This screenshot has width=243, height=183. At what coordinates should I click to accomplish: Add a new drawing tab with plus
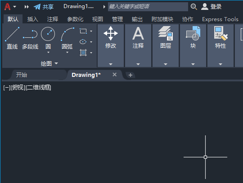click(130, 75)
